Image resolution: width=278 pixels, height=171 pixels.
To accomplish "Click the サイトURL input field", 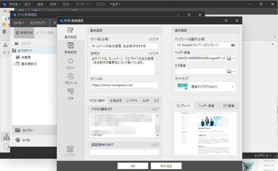I will [x=124, y=85].
